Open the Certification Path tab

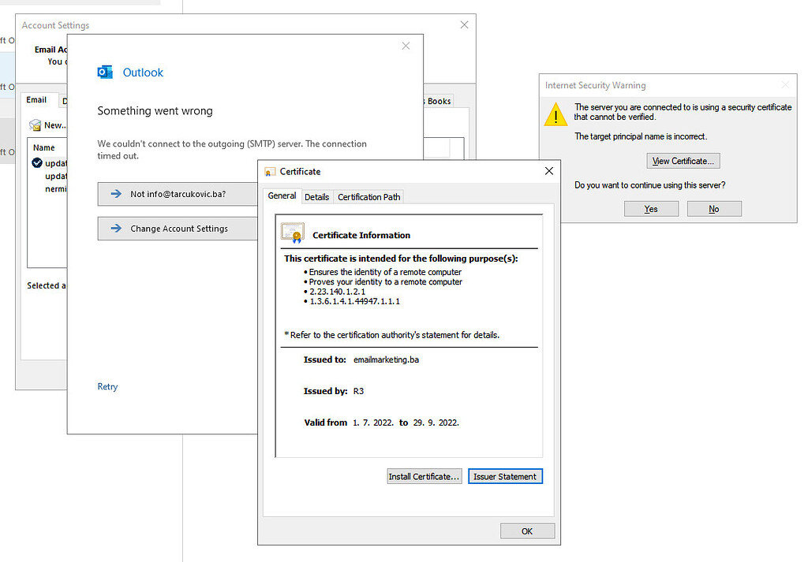[370, 197]
